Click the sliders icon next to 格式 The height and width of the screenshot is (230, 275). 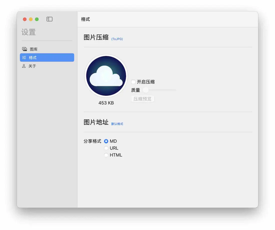(24, 57)
